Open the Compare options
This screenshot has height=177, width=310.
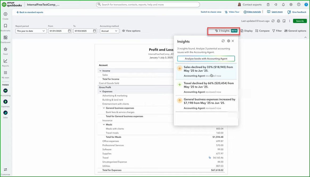tap(262, 31)
